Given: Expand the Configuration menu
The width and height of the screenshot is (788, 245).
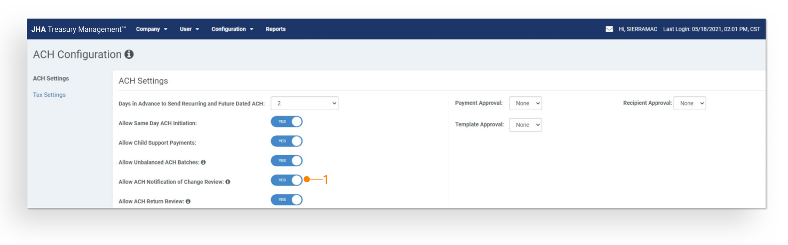Looking at the screenshot, I should [x=232, y=29].
